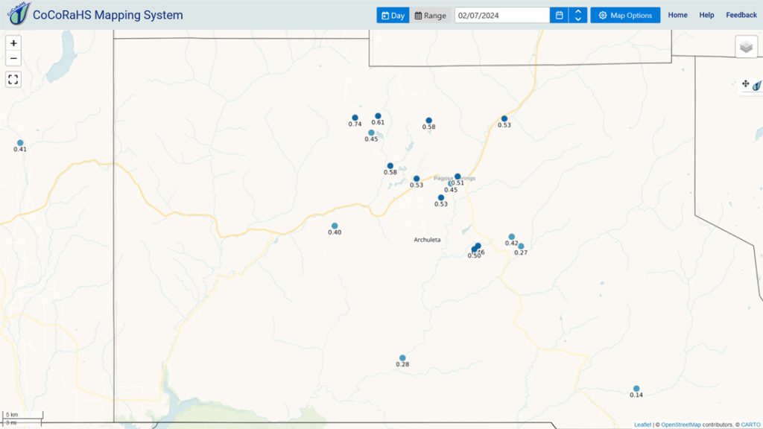Select the 0.27 precipitation marker
Viewport: 763px width, 429px height.
[521, 246]
